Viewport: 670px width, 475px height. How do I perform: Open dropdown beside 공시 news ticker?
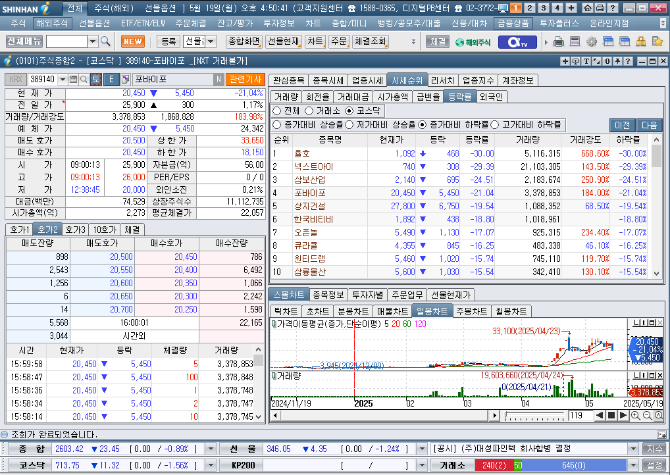pos(634,449)
